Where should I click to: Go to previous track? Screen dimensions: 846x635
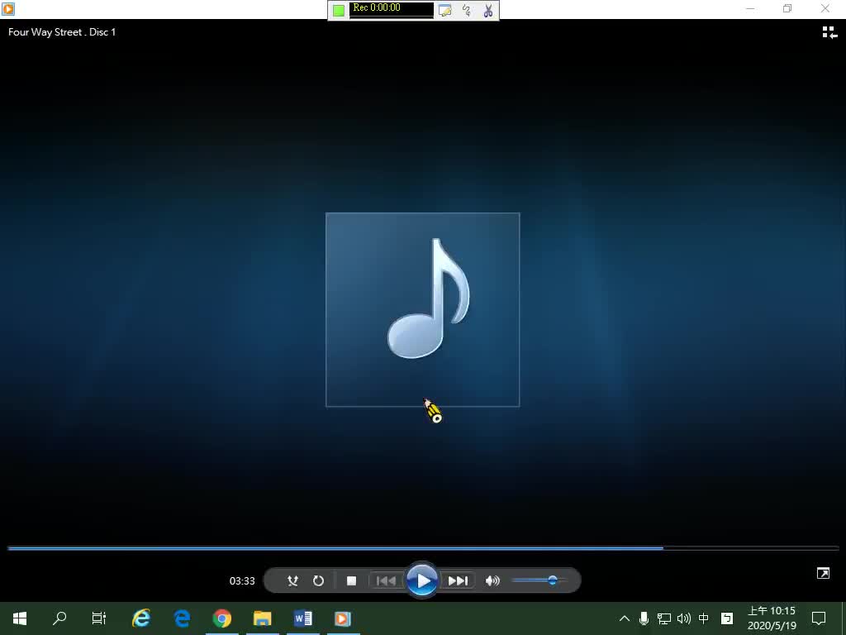[x=386, y=580]
